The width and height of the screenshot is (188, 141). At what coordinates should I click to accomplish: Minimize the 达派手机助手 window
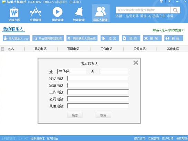coord(177,2)
